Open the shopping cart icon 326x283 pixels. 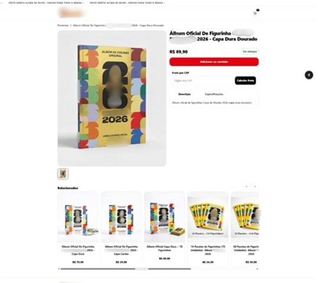[255, 13]
